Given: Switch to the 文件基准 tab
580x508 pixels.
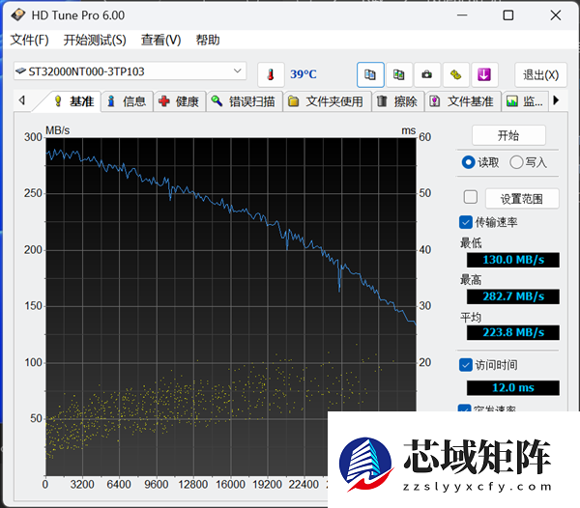Looking at the screenshot, I should [x=463, y=101].
